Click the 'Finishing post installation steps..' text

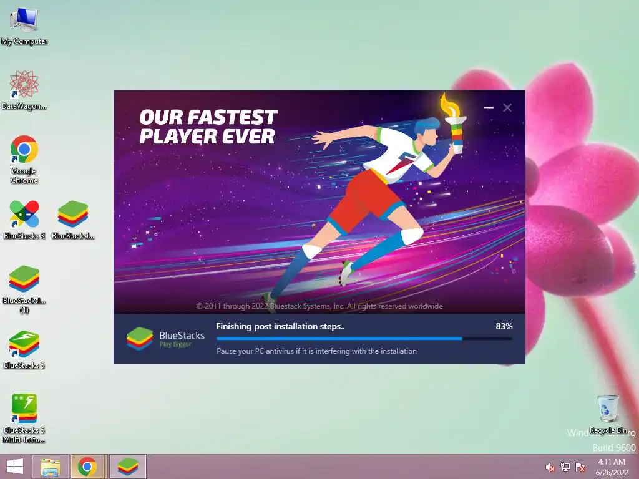280,326
